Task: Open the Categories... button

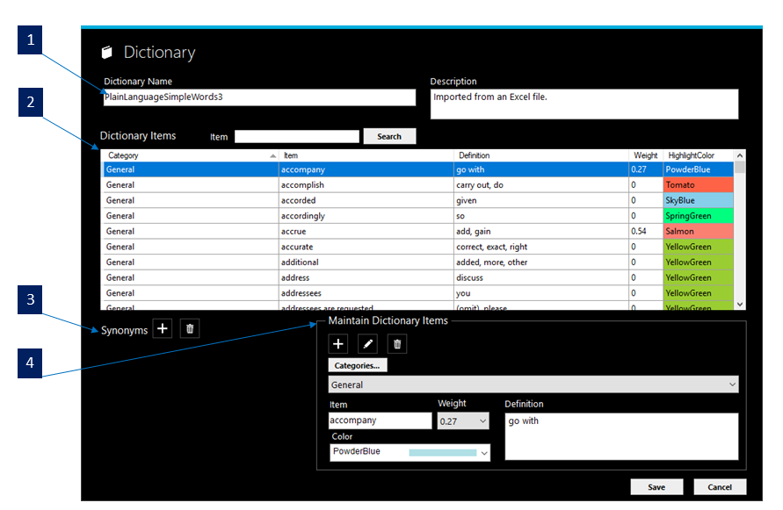Action: [358, 365]
